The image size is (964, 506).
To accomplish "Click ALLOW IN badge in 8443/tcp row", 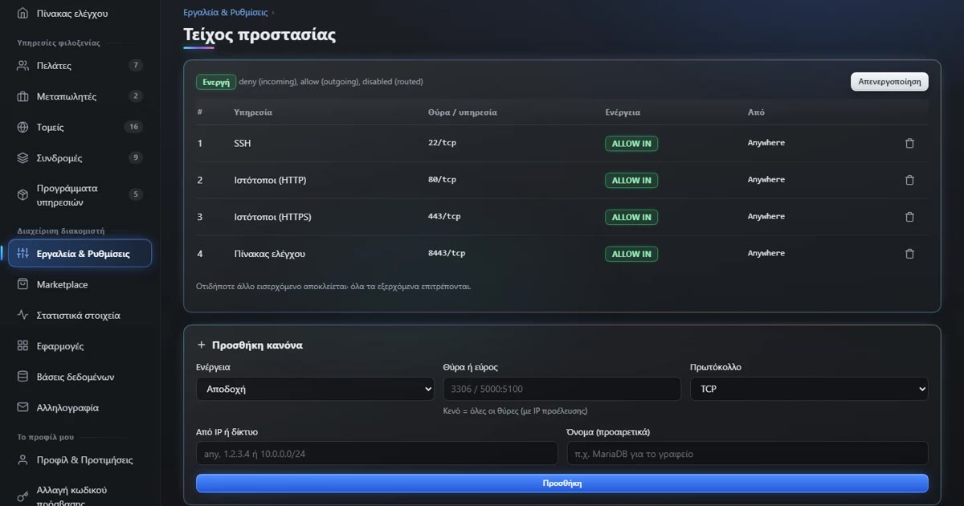I will tap(631, 255).
